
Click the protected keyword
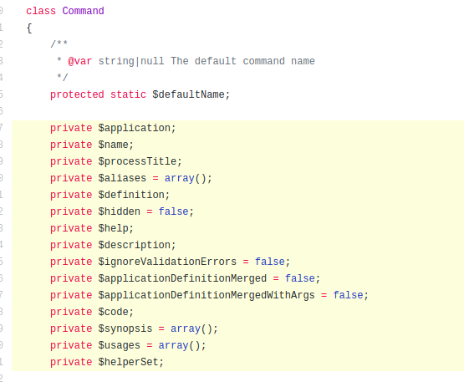pyautogui.click(x=77, y=94)
